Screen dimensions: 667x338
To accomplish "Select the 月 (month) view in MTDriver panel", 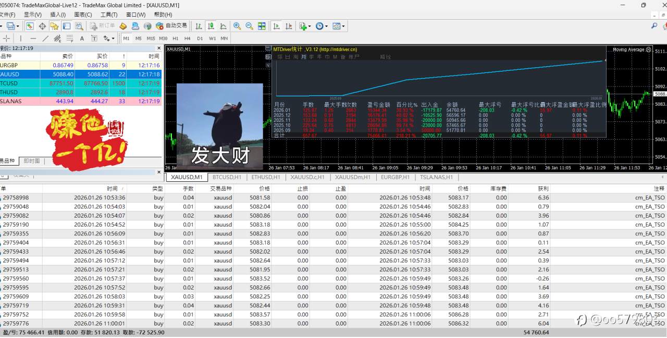I will tap(303, 56).
